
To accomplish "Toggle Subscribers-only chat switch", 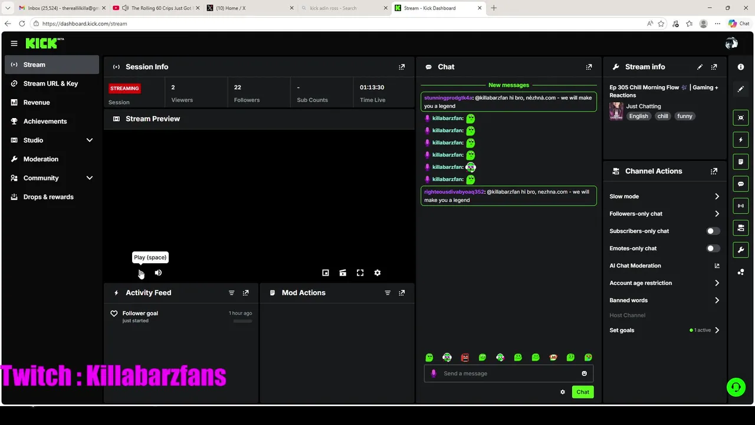I will [x=713, y=231].
